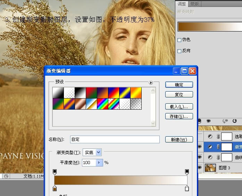Switch to the 调整 tab
242x196 pixels.
[182, 4]
